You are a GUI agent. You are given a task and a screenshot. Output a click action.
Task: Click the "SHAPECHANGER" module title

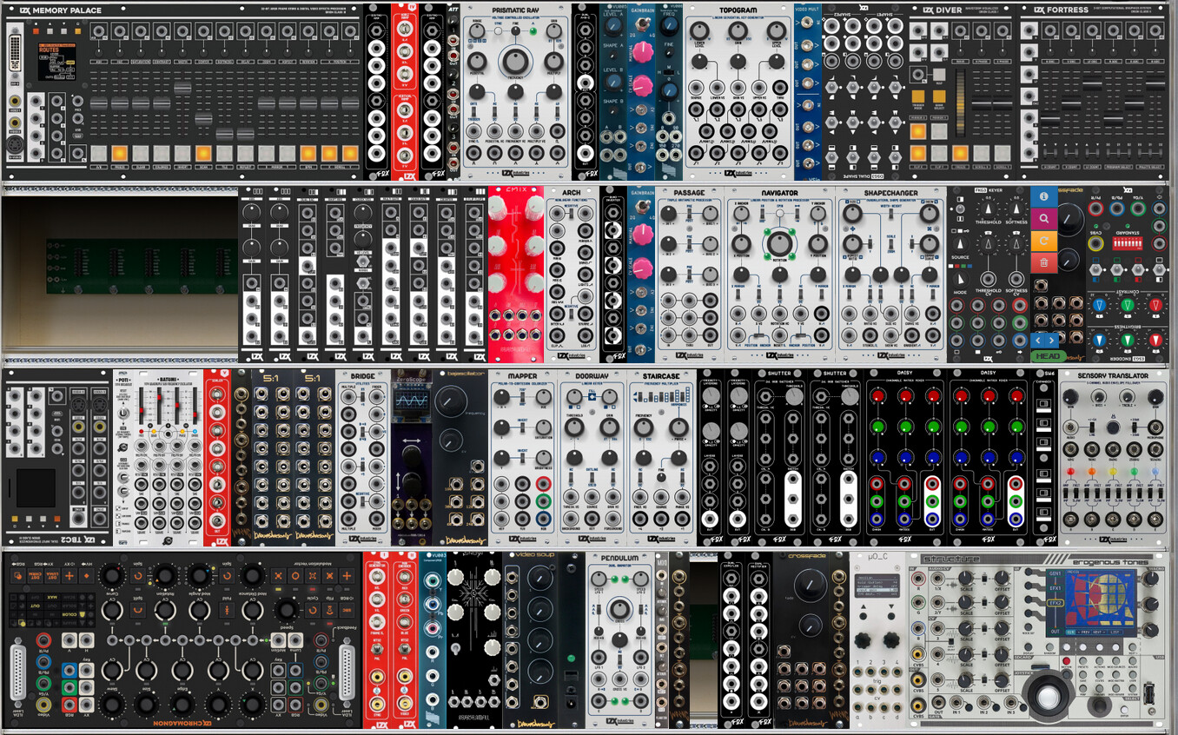pos(890,193)
